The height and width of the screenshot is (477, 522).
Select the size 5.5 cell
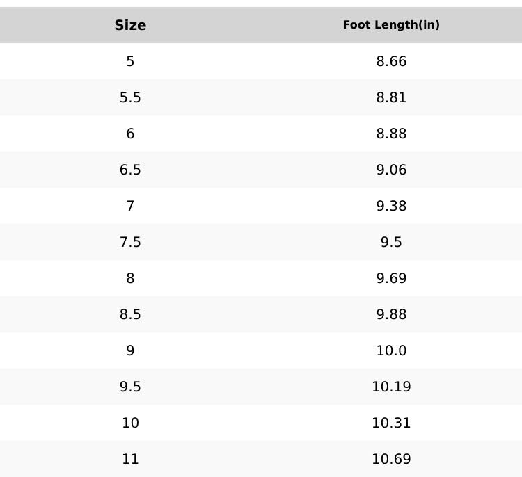130,97
